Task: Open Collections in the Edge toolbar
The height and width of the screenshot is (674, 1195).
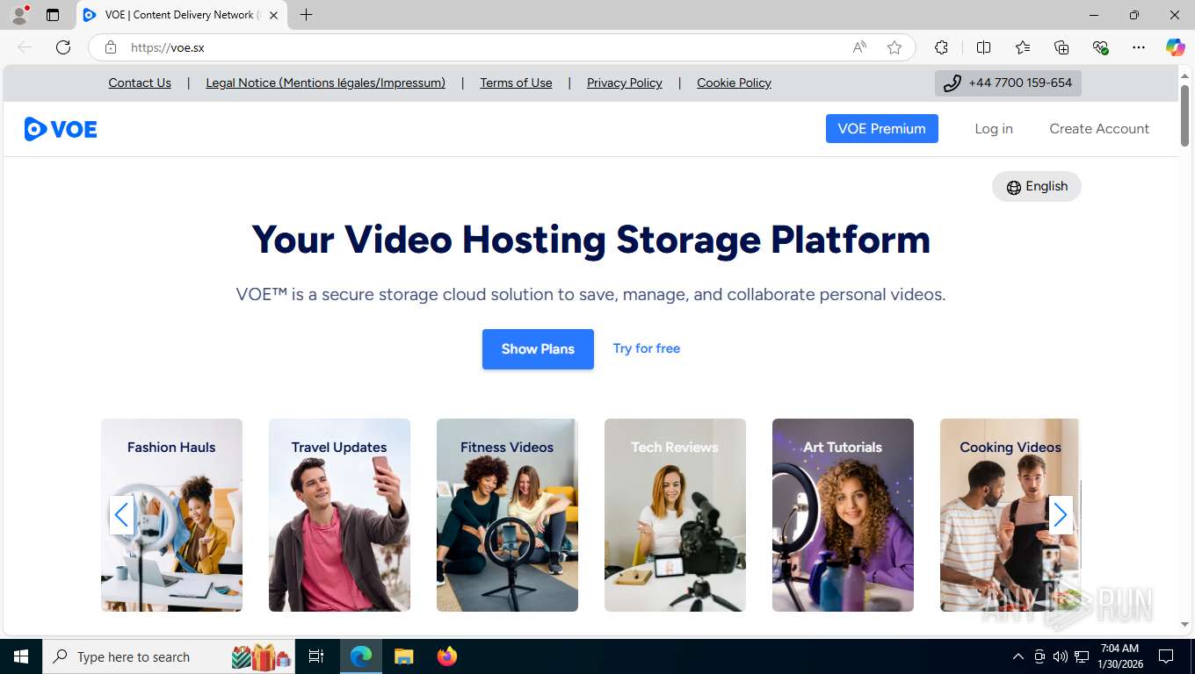Action: tap(1061, 47)
